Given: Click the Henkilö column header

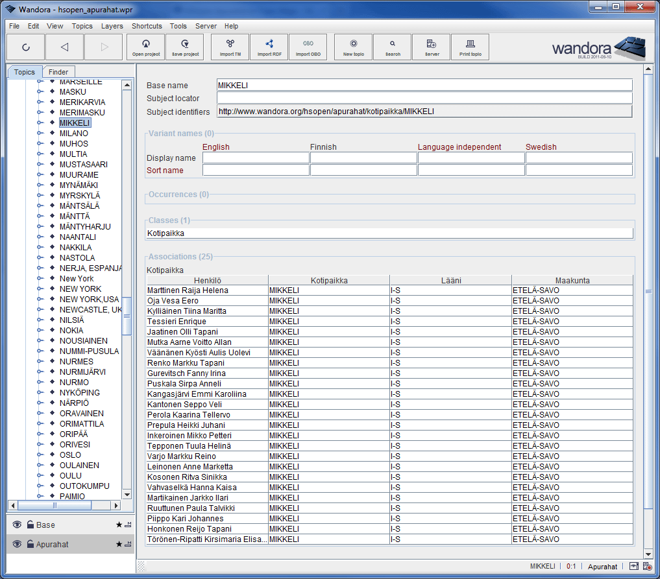Looking at the screenshot, I should click(207, 280).
